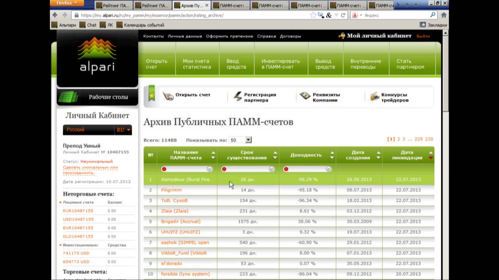Open Yandex search engine selector dropdown
Screen dimensions: 499x280
tap(357, 15)
